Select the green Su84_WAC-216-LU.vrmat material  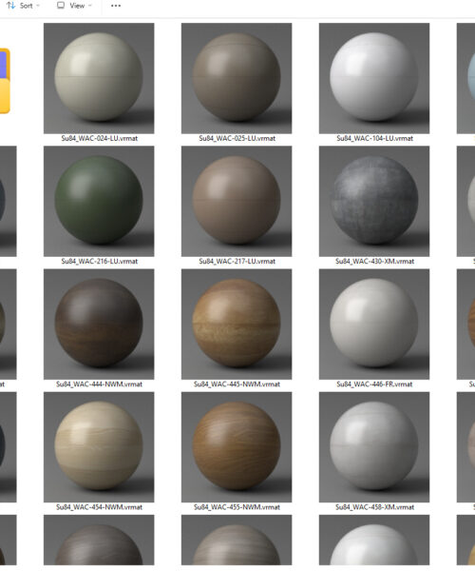[99, 201]
